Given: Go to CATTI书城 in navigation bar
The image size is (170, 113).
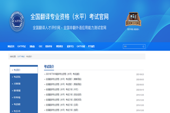Looking at the screenshot, I should pyautogui.click(x=81, y=46).
